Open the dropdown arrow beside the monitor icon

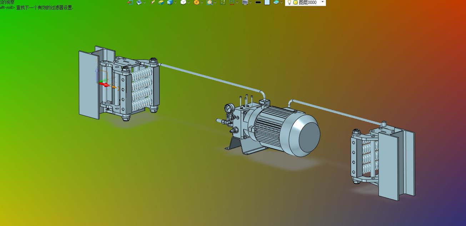coord(250,2)
